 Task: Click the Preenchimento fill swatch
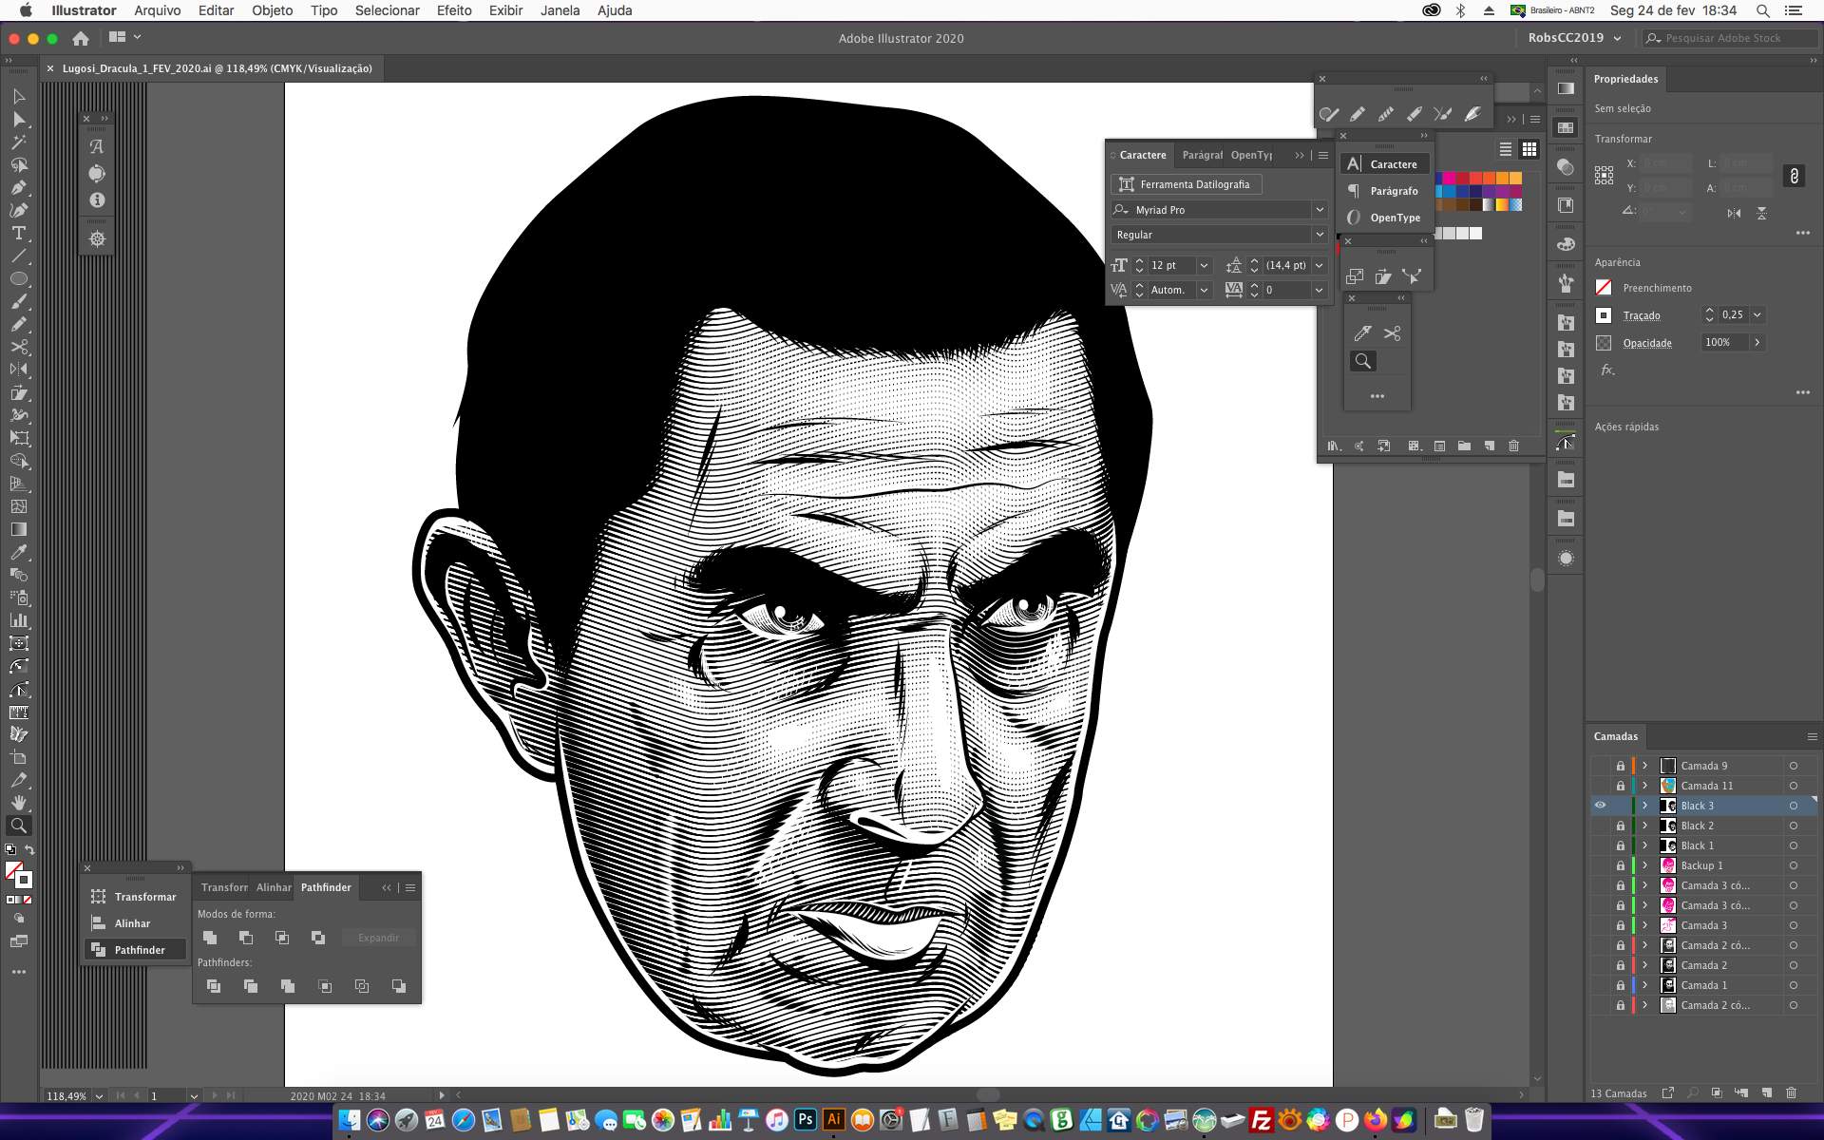pos(1604,288)
